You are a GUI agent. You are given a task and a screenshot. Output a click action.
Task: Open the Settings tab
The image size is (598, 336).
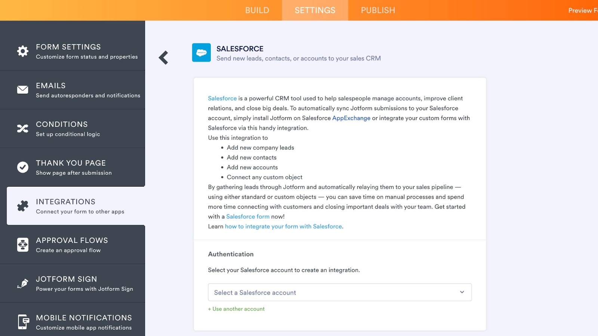point(315,10)
